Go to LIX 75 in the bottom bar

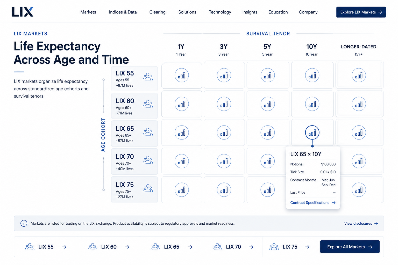289,247
